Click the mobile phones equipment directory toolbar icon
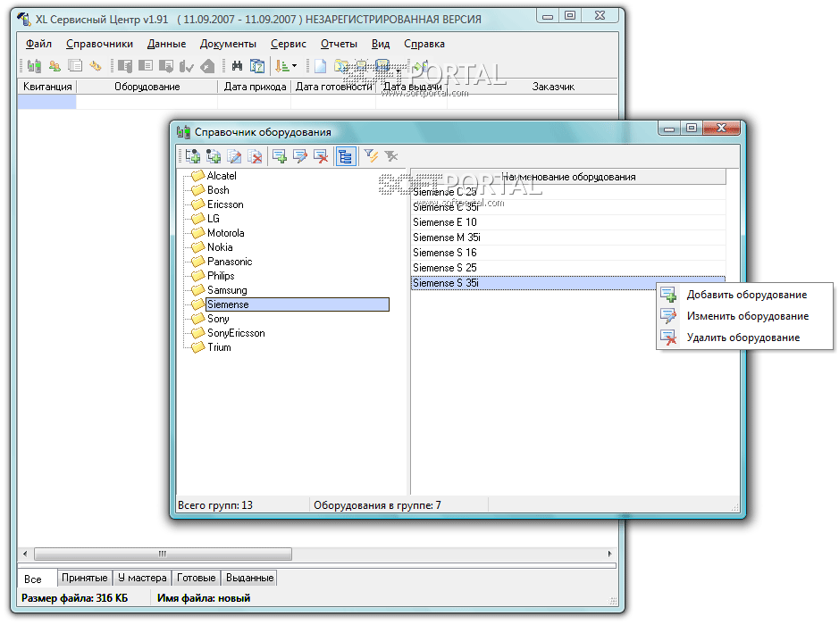Viewport: 839px width, 625px height. (34, 66)
